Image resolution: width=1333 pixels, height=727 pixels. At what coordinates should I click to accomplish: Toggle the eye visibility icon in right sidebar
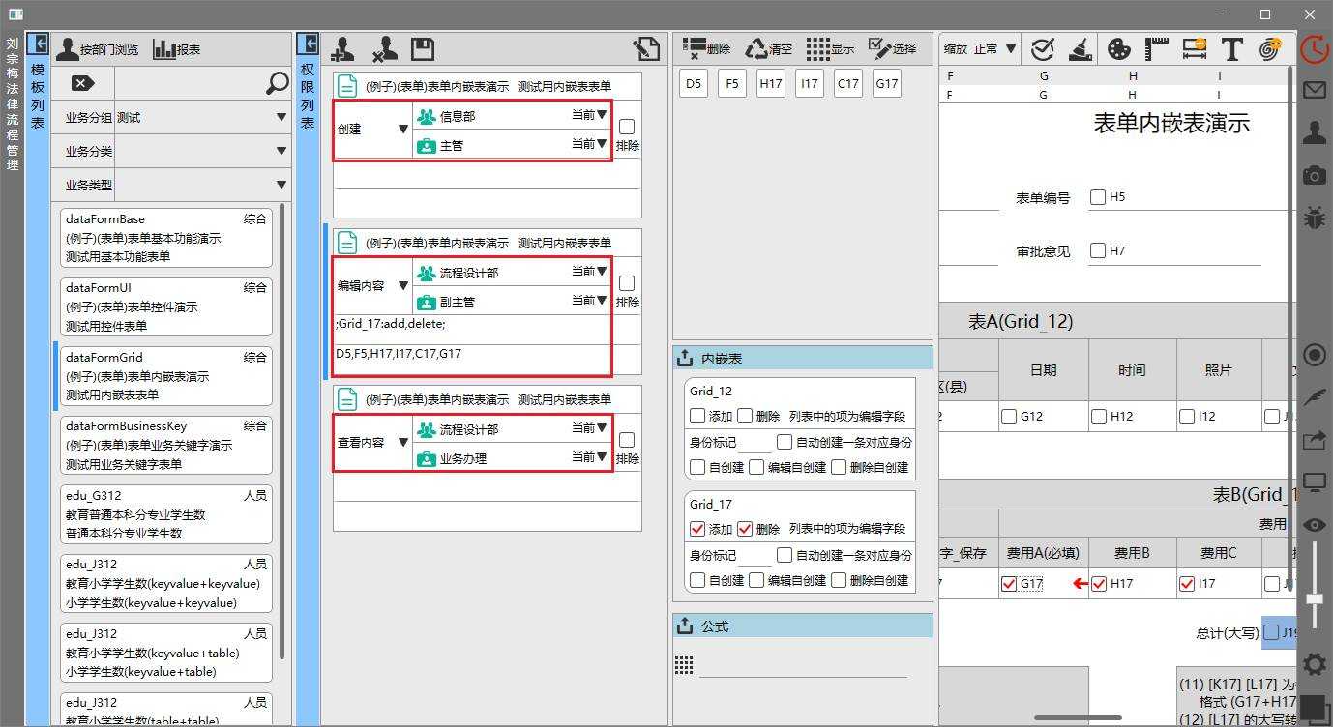(1314, 524)
